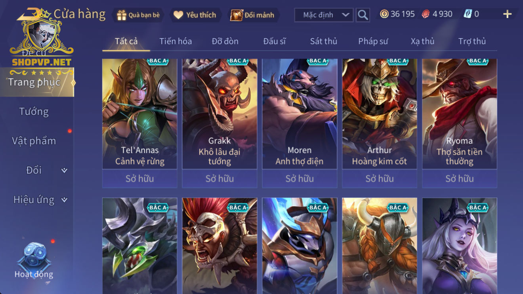Image resolution: width=523 pixels, height=294 pixels.
Task: Open Vật phẩm in the sidebar
Action: pyautogui.click(x=34, y=141)
